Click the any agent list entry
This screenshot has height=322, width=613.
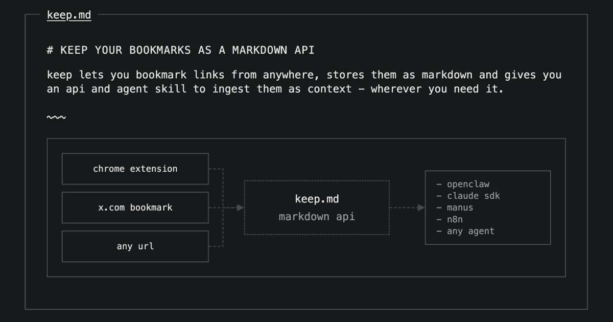click(470, 231)
